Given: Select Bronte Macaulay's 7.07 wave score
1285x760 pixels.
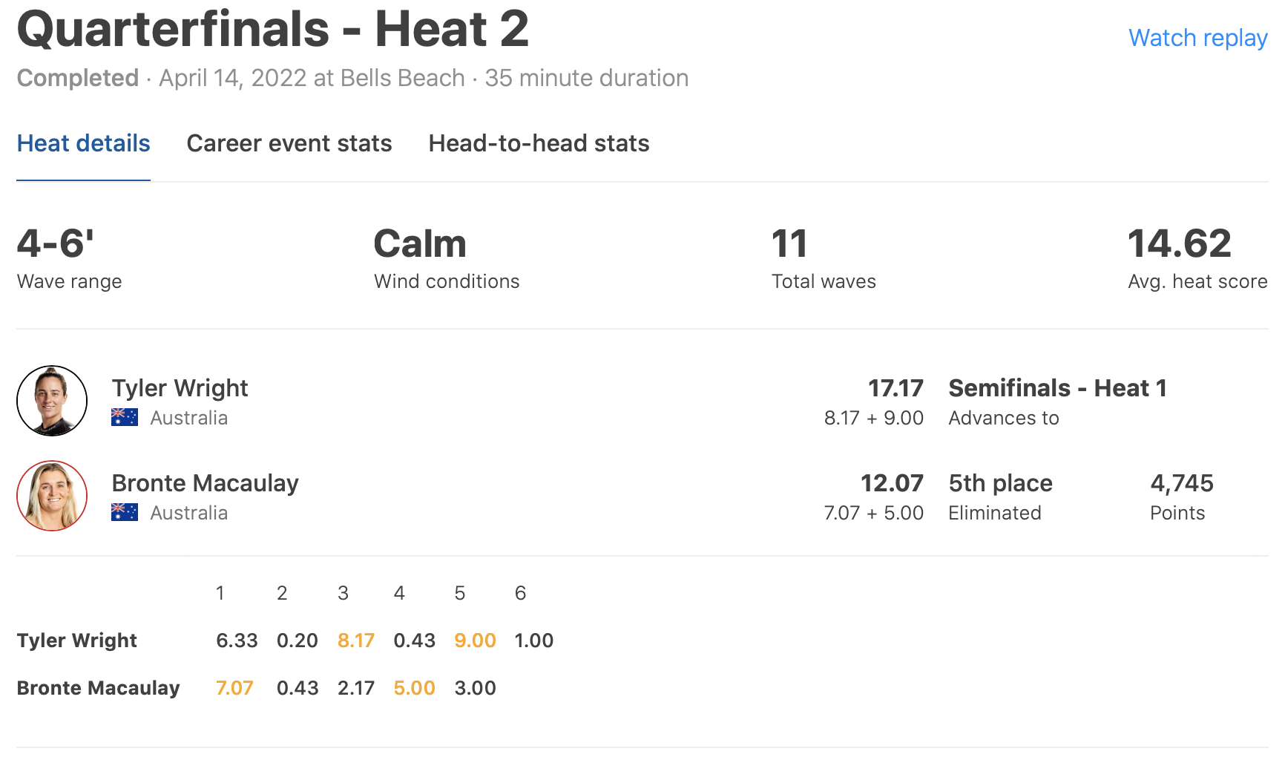Looking at the screenshot, I should [x=234, y=688].
